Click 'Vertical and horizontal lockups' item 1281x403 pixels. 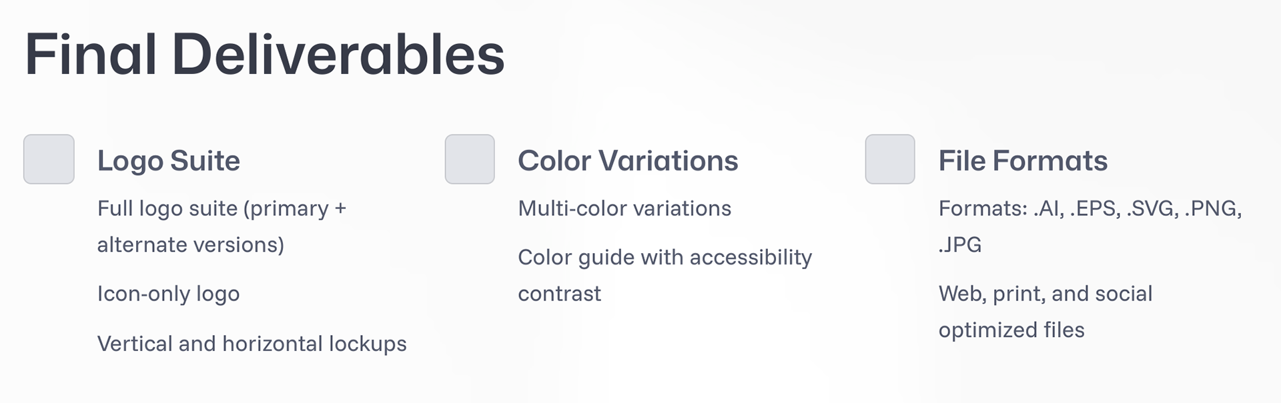click(252, 344)
